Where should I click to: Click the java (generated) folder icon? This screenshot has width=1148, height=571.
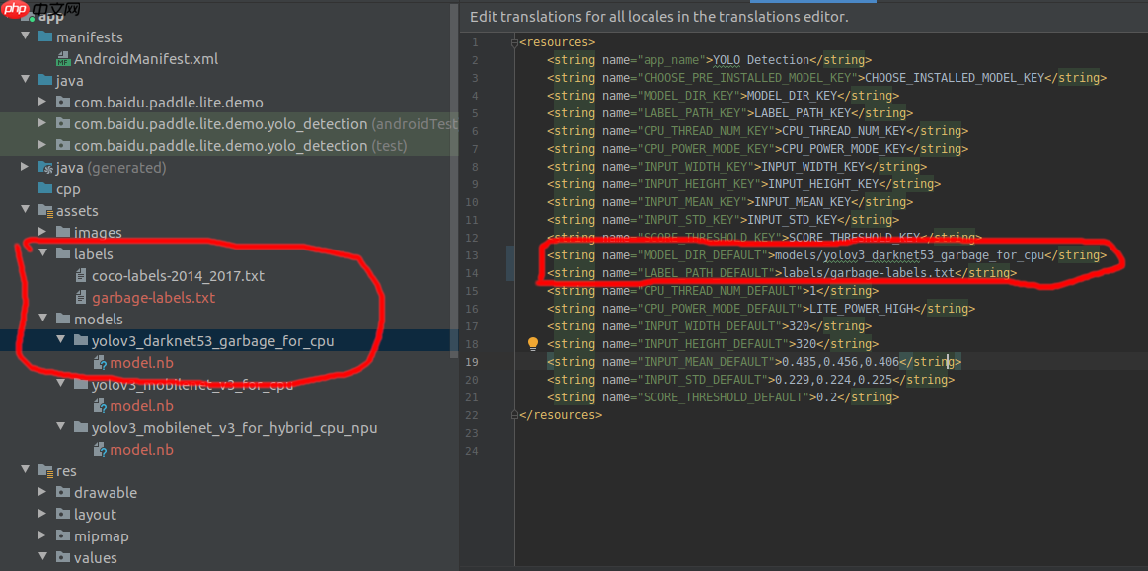pyautogui.click(x=45, y=168)
